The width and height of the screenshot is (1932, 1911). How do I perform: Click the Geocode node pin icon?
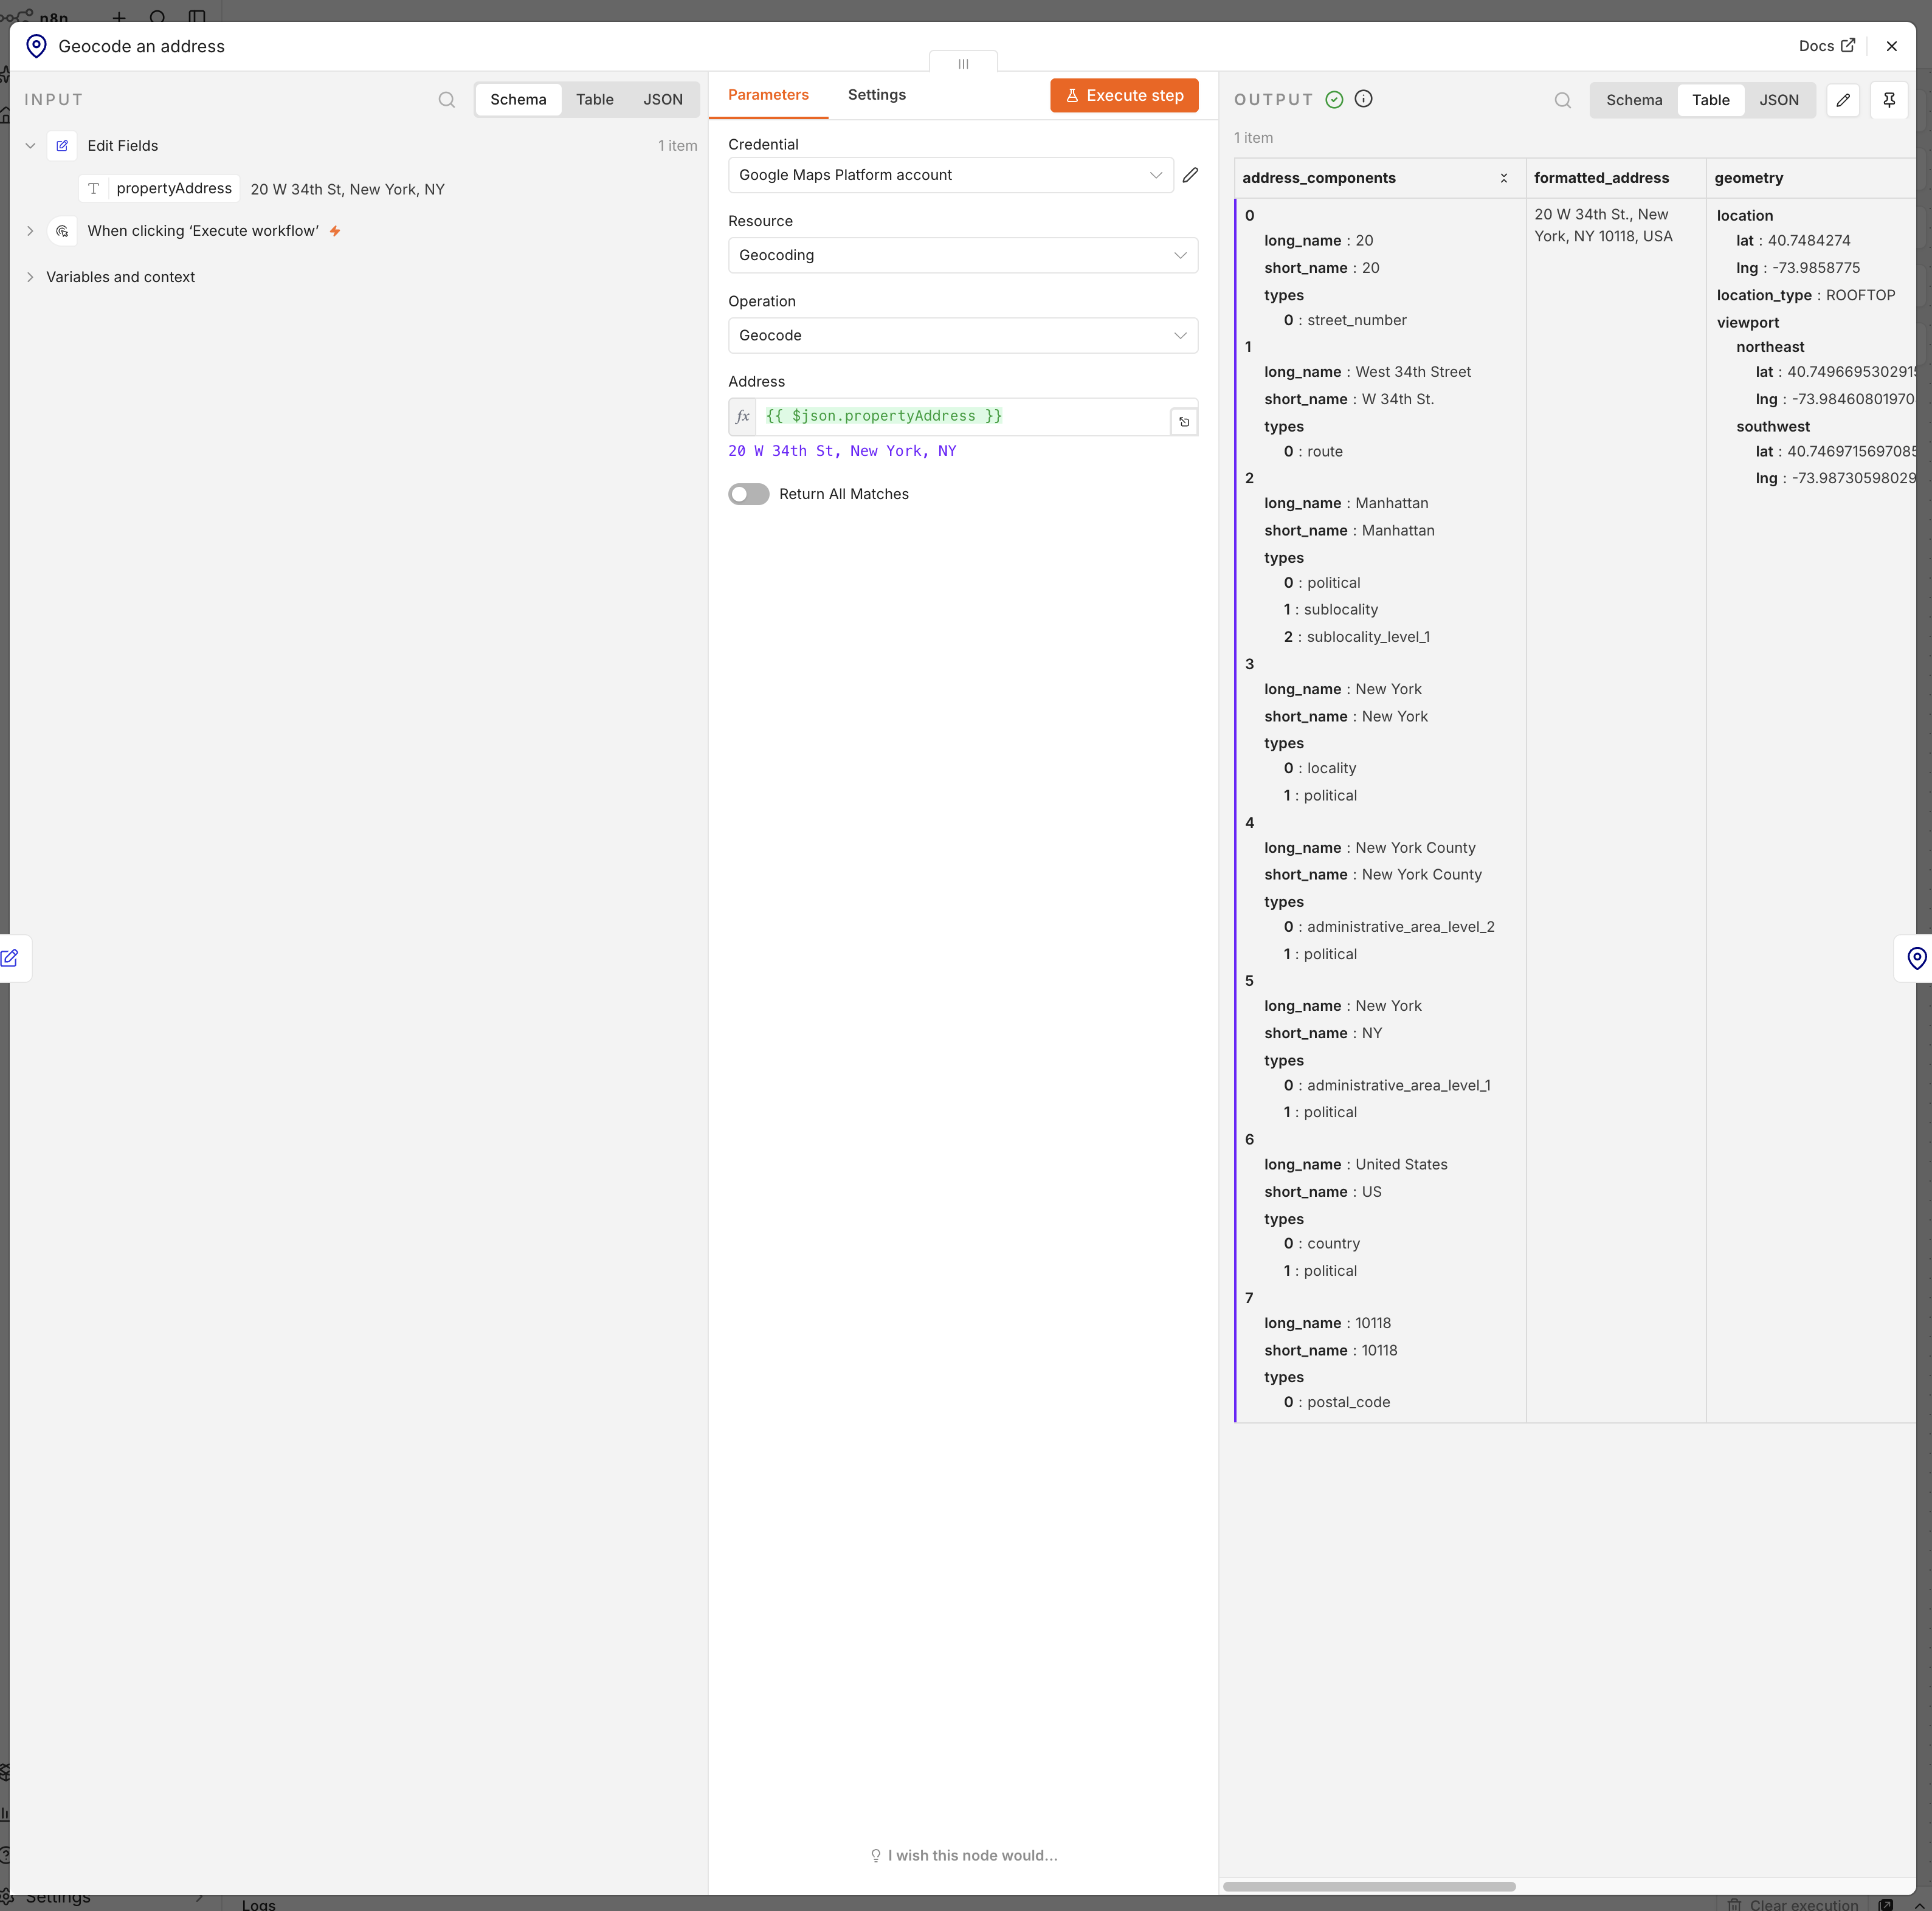pos(36,46)
